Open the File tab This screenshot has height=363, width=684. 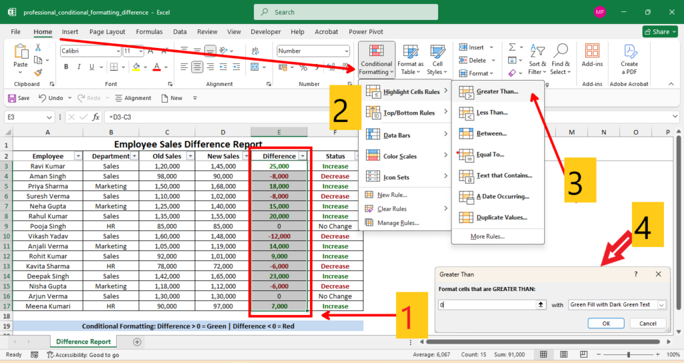click(16, 31)
